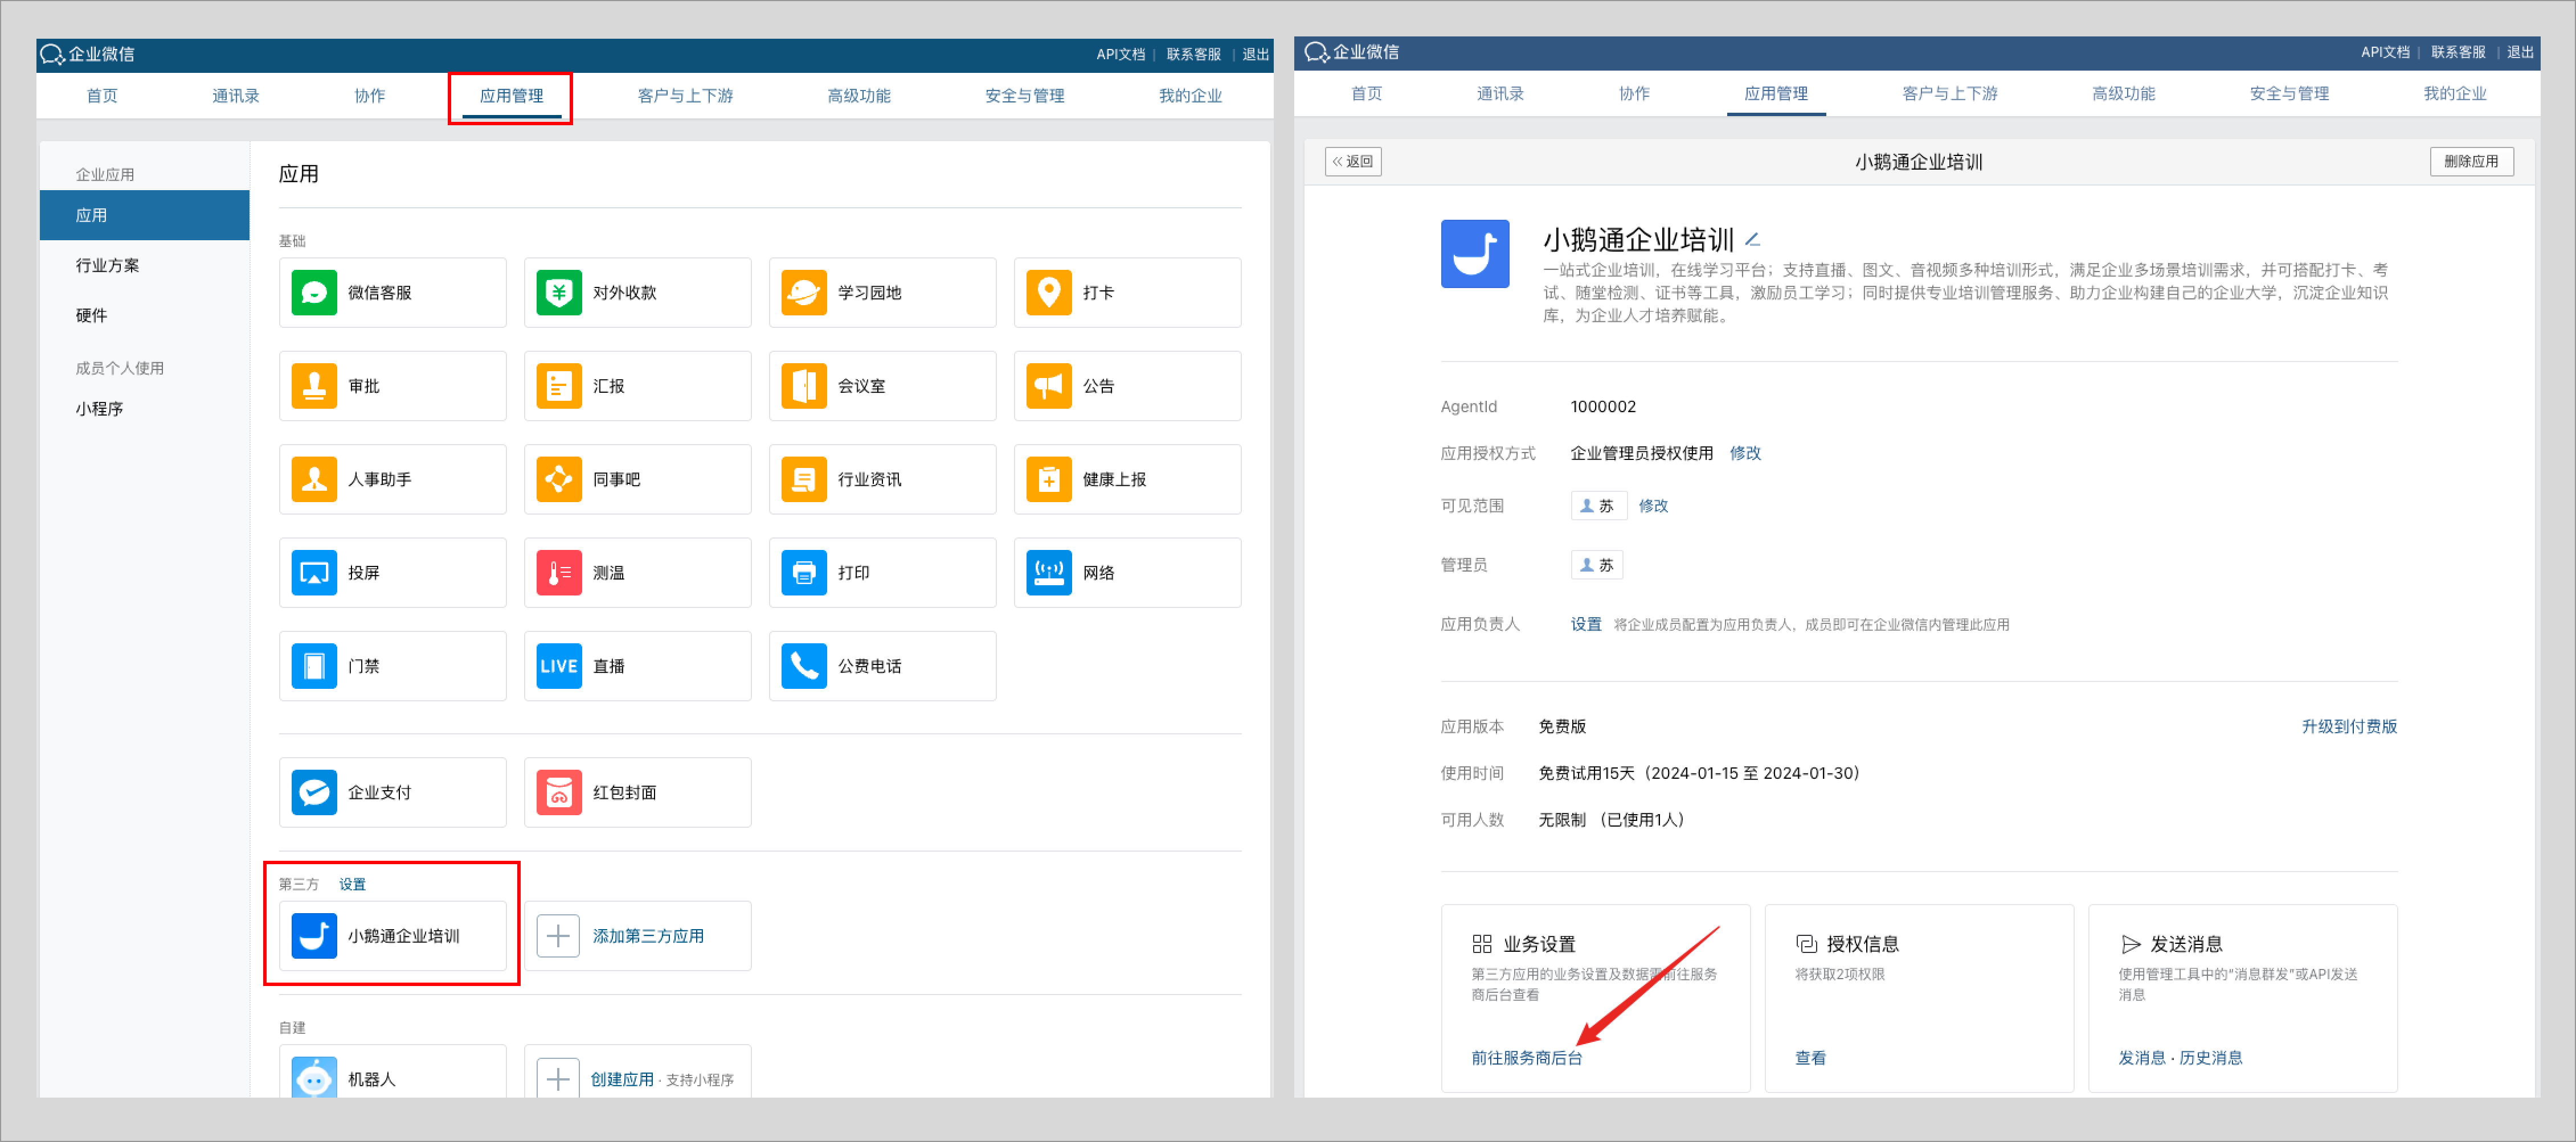Open the 微信客服 app icon
The image size is (2576, 1142).
[314, 293]
